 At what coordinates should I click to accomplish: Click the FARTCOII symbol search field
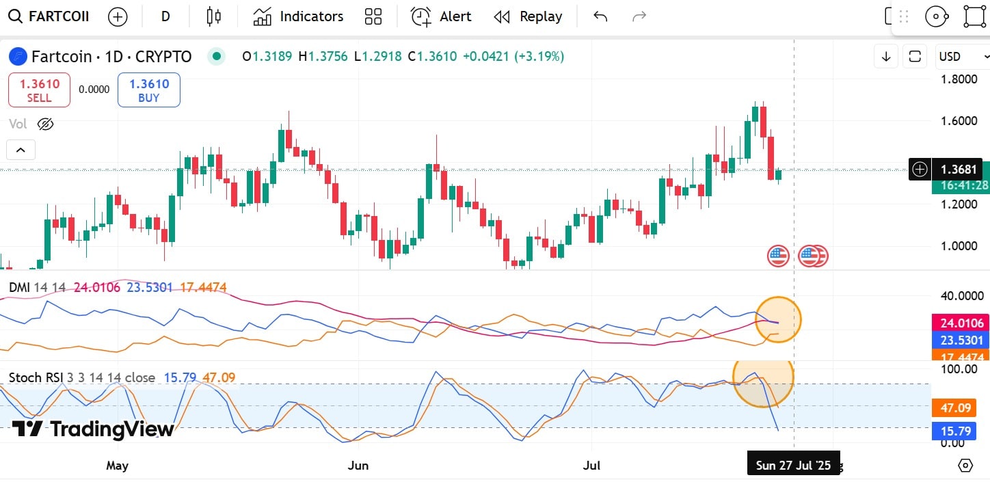(49, 17)
